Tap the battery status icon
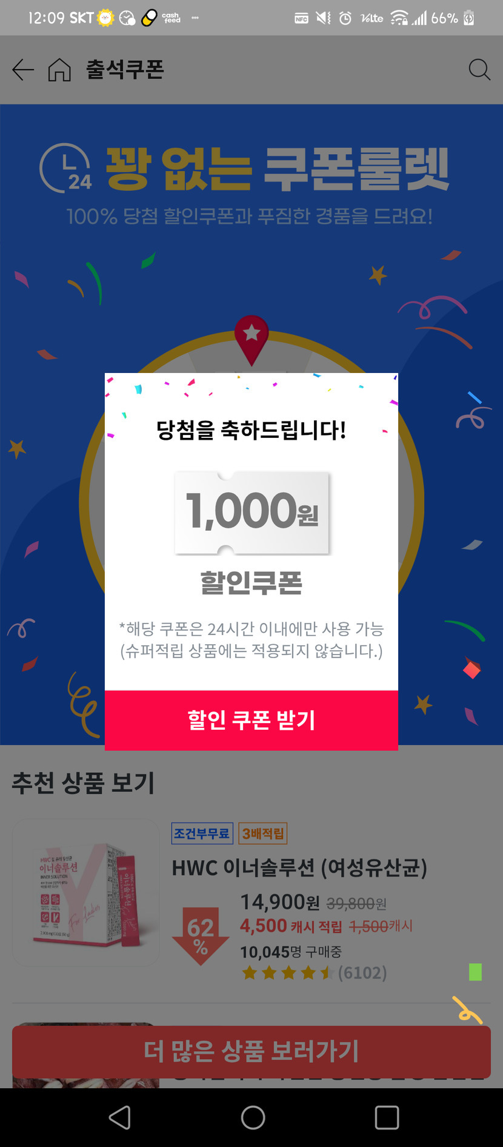 coord(468,18)
